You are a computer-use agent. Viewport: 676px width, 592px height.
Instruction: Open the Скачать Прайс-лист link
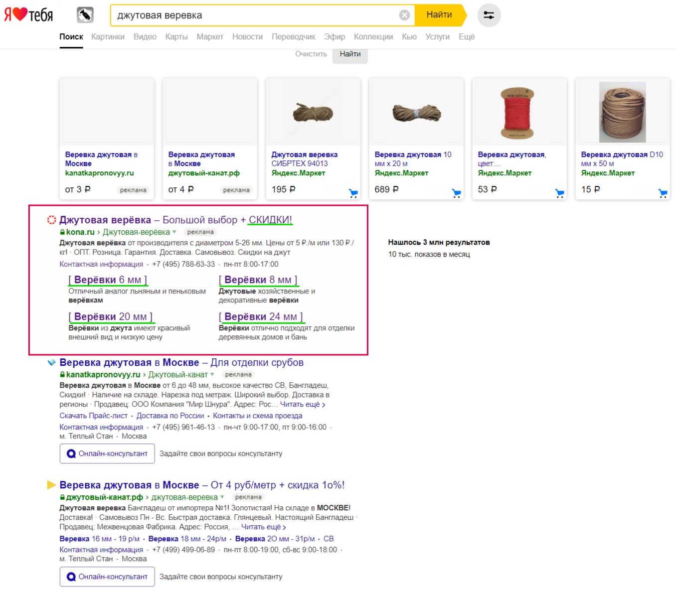[x=94, y=416]
